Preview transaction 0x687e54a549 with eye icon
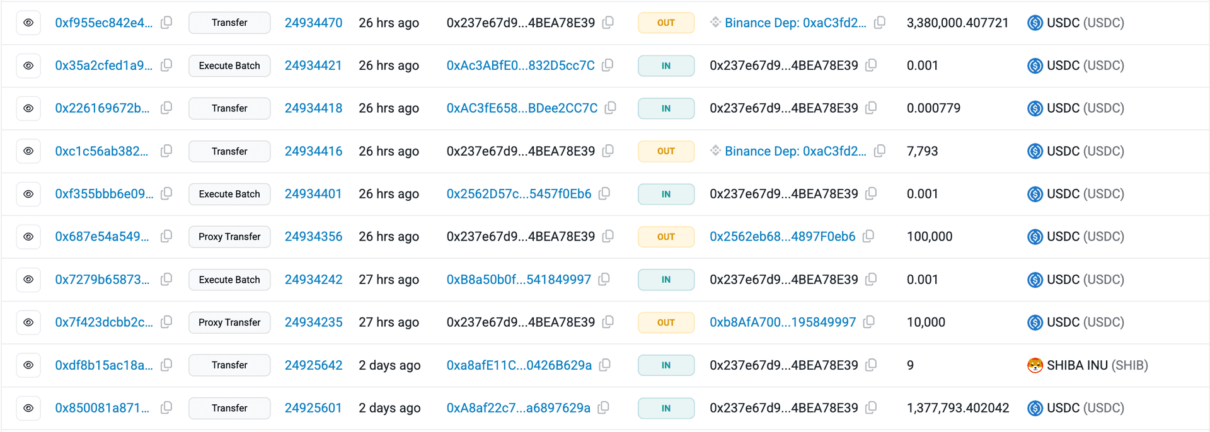The image size is (1210, 432). [x=28, y=237]
